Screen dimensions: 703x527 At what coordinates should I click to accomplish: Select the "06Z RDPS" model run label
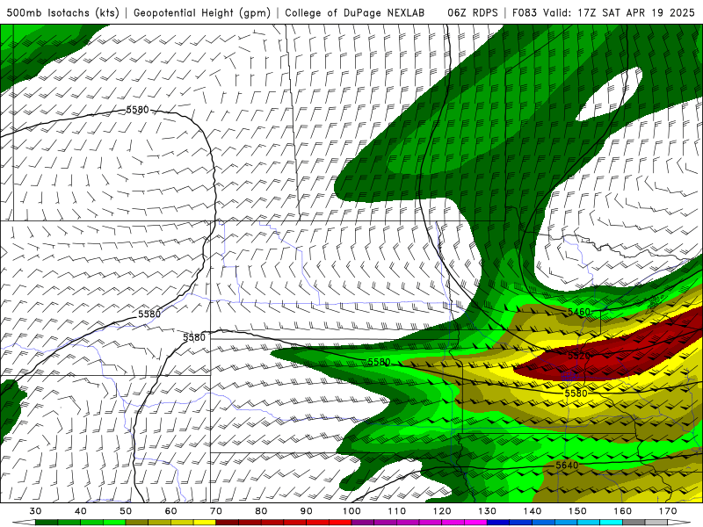click(472, 12)
